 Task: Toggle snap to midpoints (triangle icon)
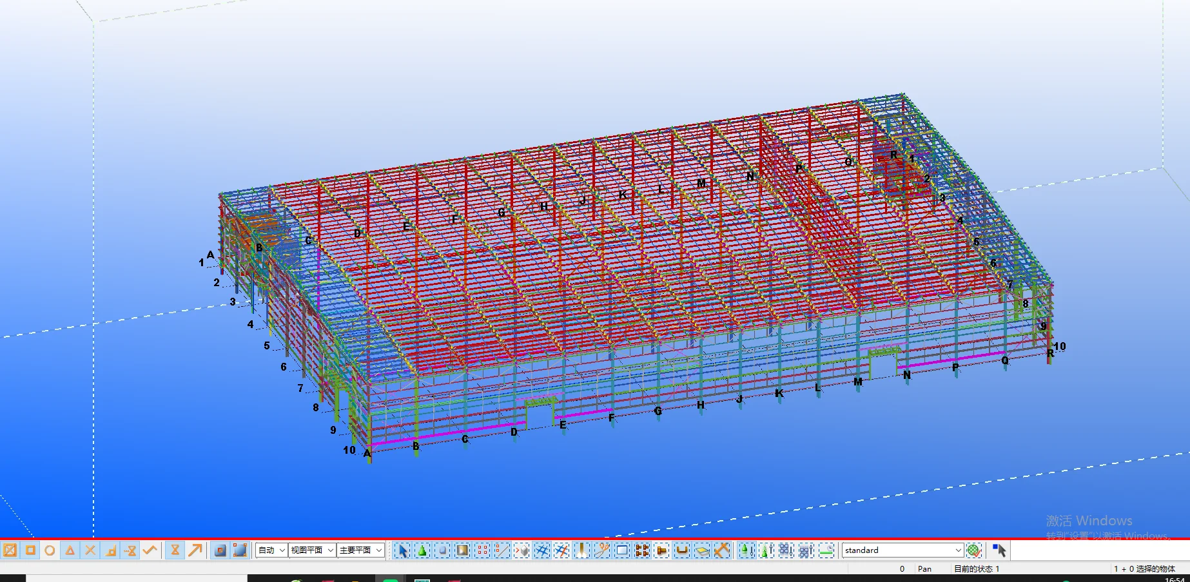coord(70,550)
